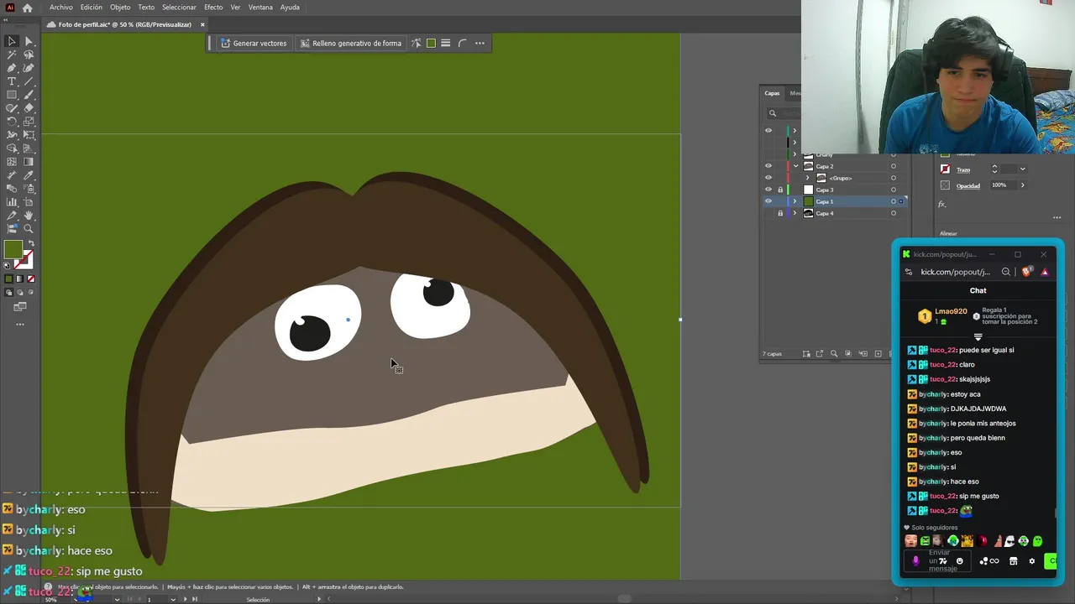
Task: Click the green fill color swatch
Action: tap(13, 249)
